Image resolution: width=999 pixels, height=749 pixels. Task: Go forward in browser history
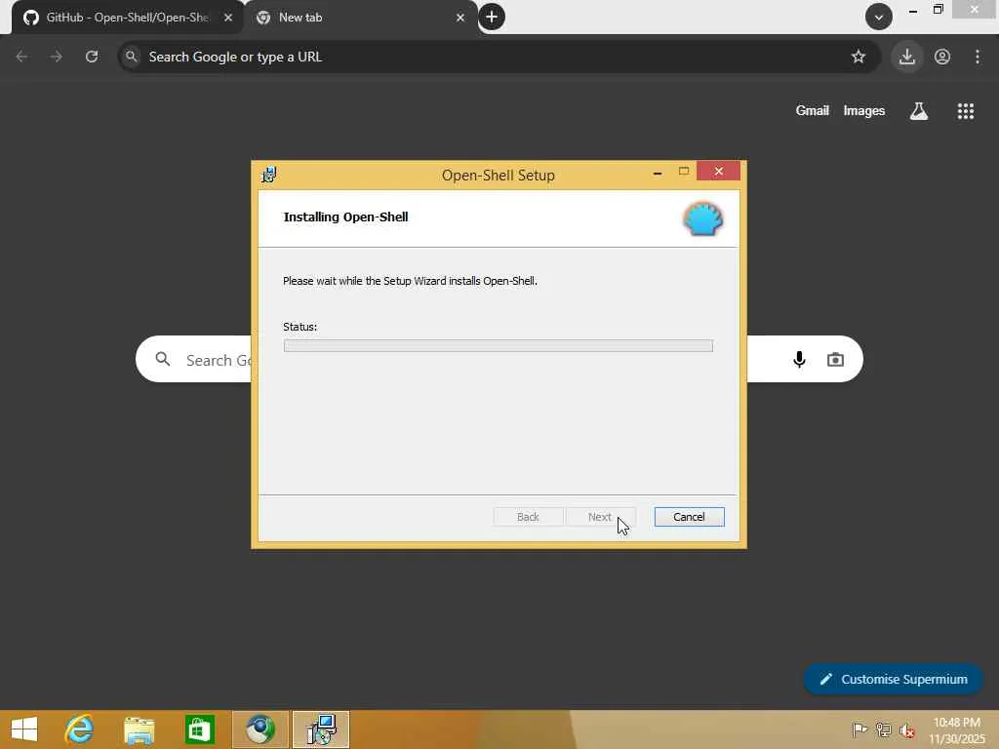click(x=56, y=57)
